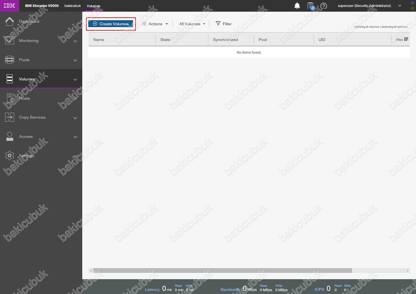Screen dimensions: 416x294
Task: Open the All Volumes dropdown
Action: 192,24
